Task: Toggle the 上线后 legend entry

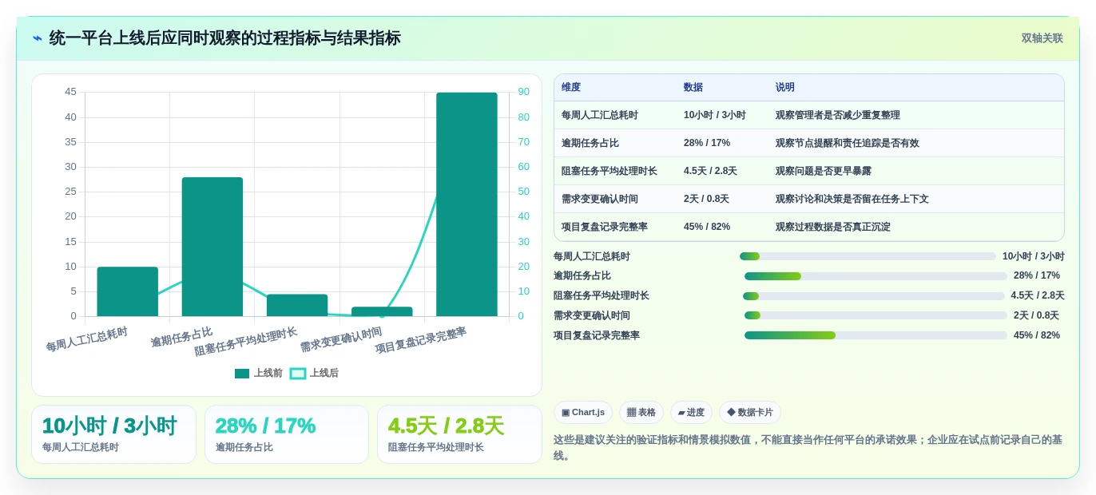Action: point(314,373)
